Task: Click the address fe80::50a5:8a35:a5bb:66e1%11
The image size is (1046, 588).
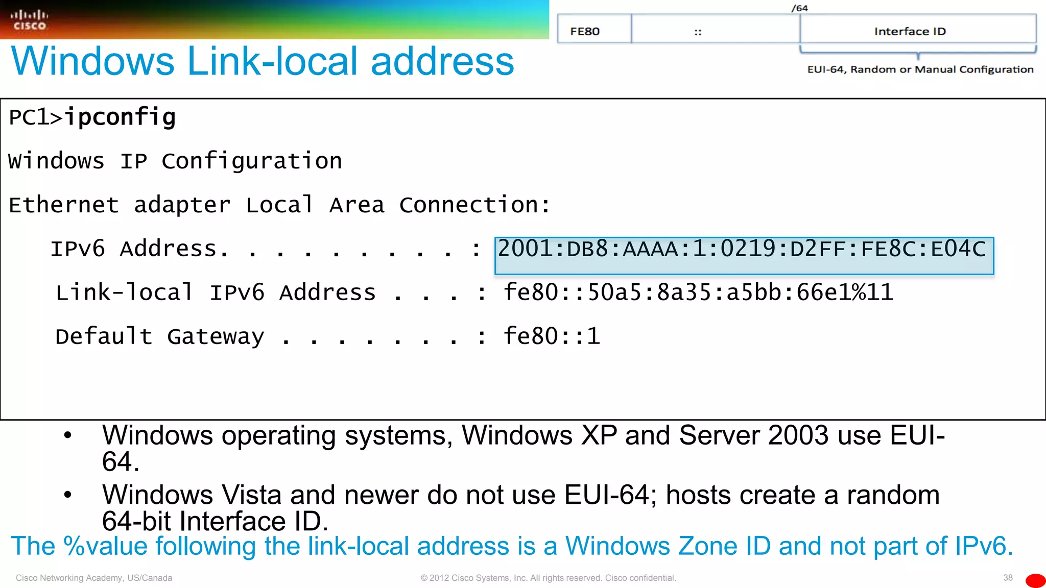Action: 698,293
